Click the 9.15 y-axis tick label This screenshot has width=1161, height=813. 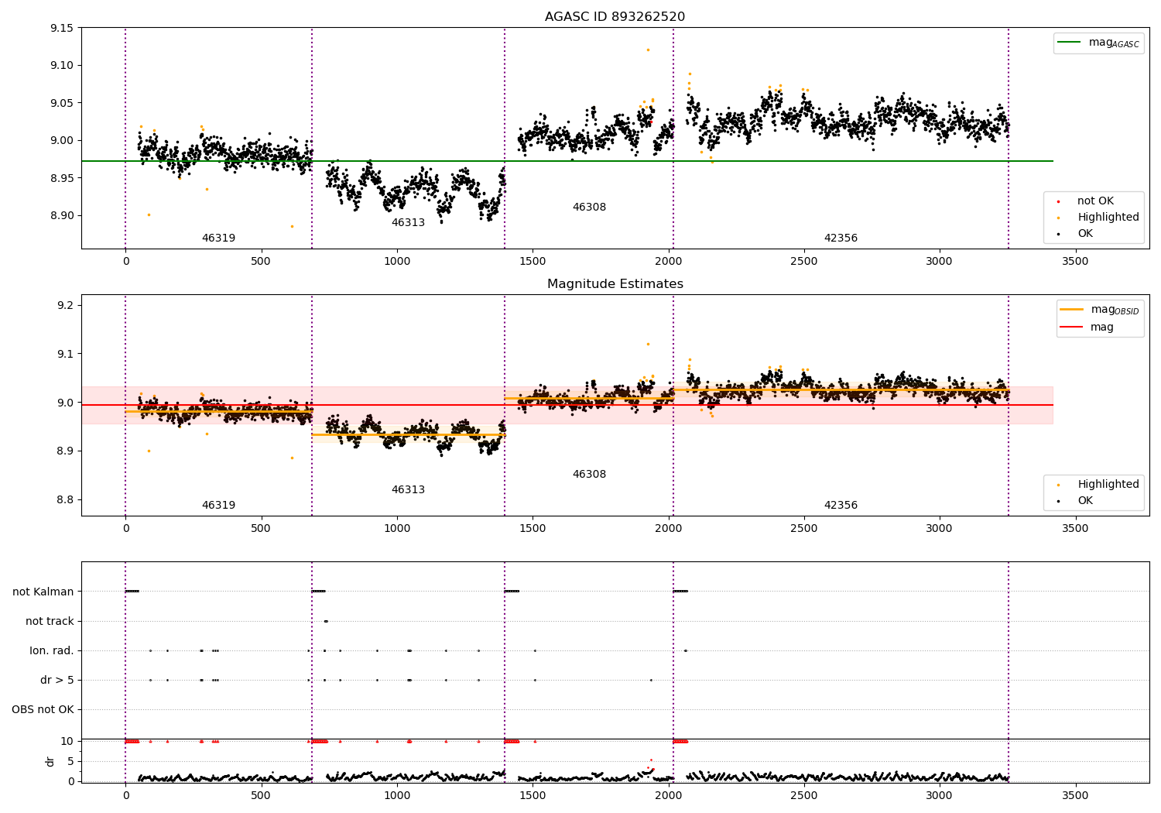[x=62, y=28]
